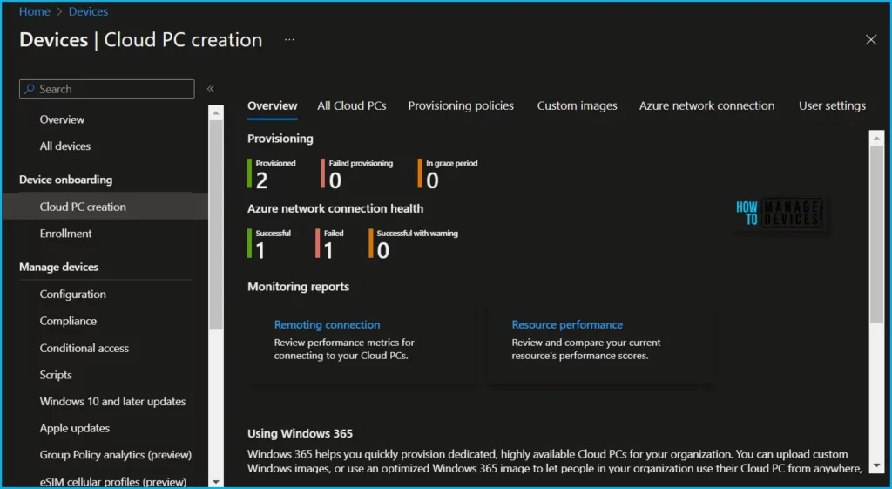Click the In grace period count

432,181
